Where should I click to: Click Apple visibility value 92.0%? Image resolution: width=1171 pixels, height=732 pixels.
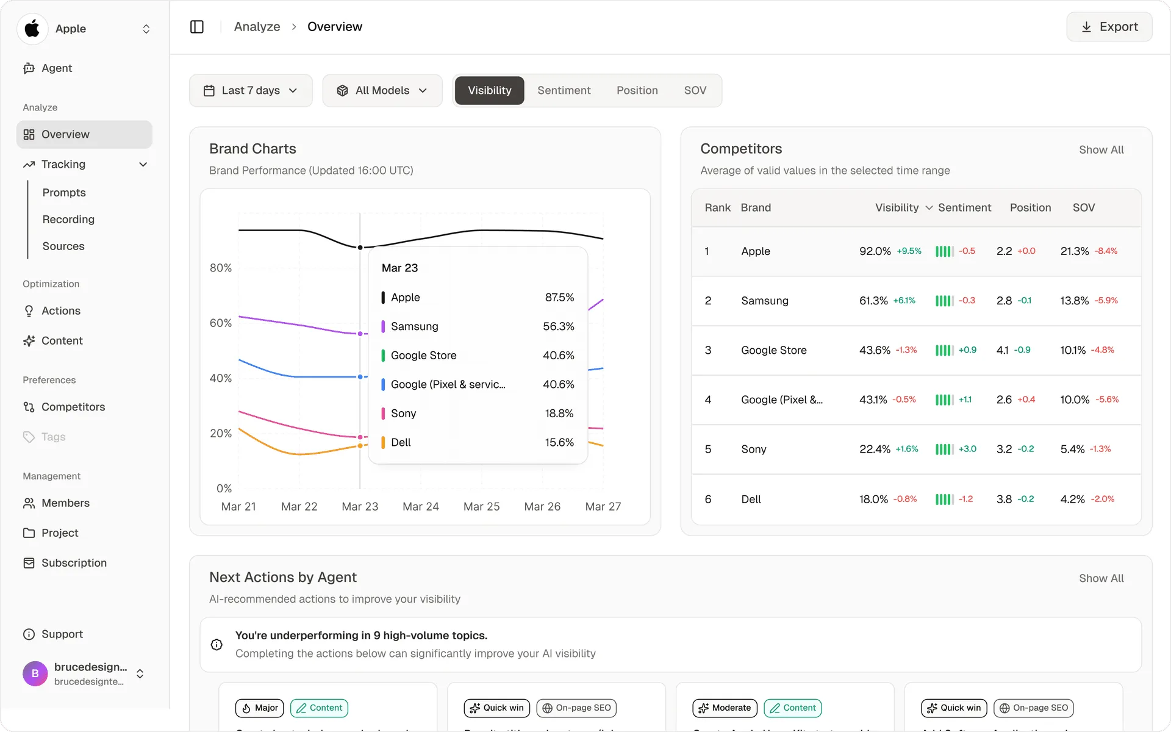coord(875,251)
